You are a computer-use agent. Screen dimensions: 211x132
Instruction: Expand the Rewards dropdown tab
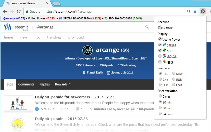(x=63, y=84)
